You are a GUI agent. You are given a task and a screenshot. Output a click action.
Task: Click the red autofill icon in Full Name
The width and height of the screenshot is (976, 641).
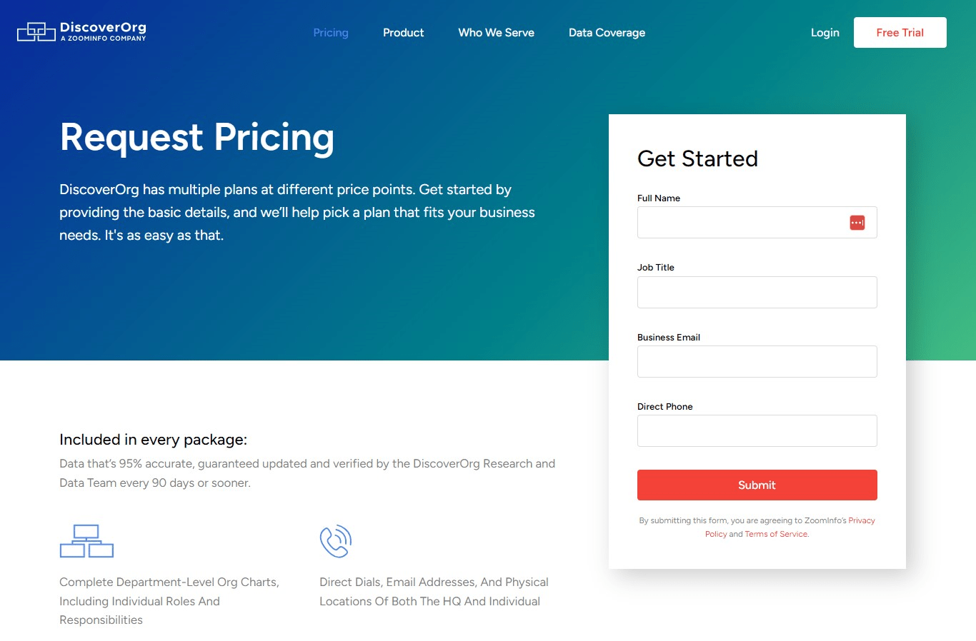pos(856,222)
